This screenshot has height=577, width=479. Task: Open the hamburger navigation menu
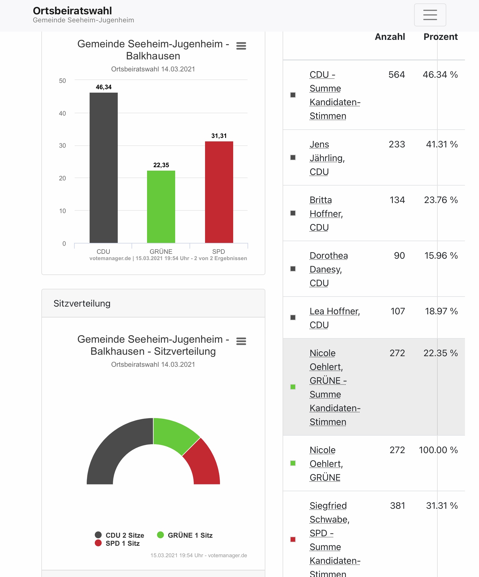tap(430, 15)
